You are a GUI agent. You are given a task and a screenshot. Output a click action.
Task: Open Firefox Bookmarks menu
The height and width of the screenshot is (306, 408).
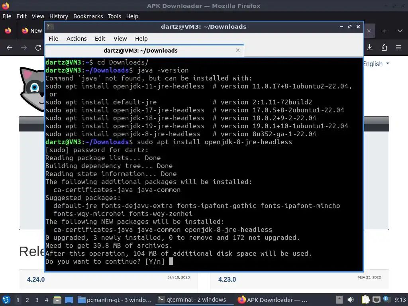click(x=88, y=16)
